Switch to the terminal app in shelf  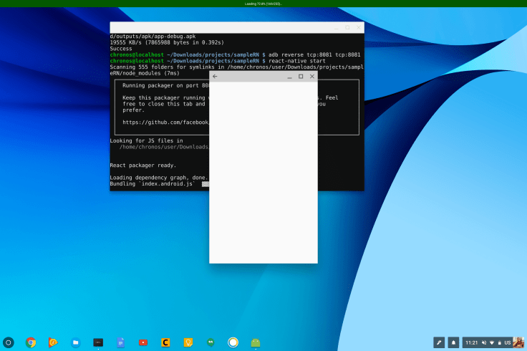[x=98, y=342]
